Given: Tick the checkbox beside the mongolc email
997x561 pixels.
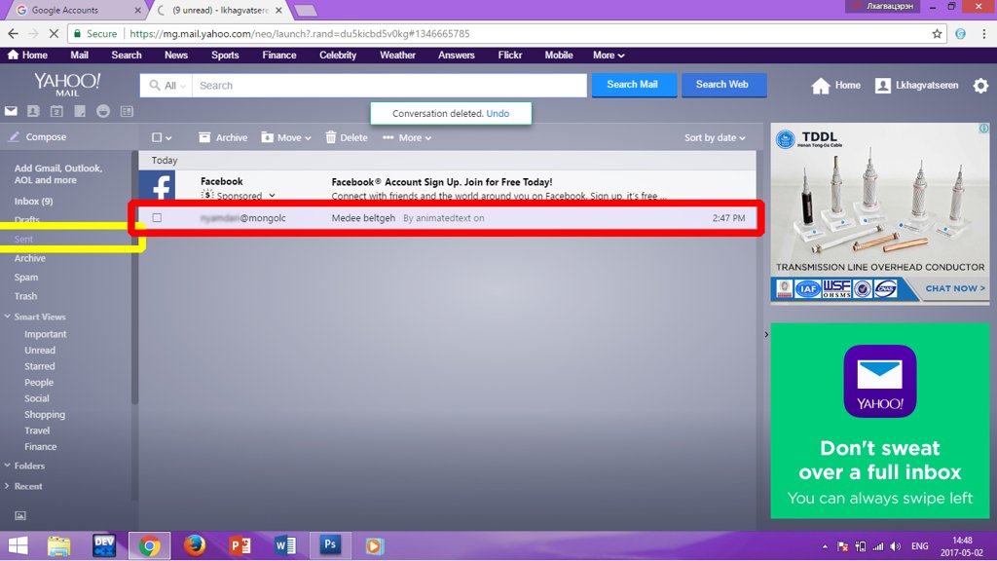Looking at the screenshot, I should (157, 218).
